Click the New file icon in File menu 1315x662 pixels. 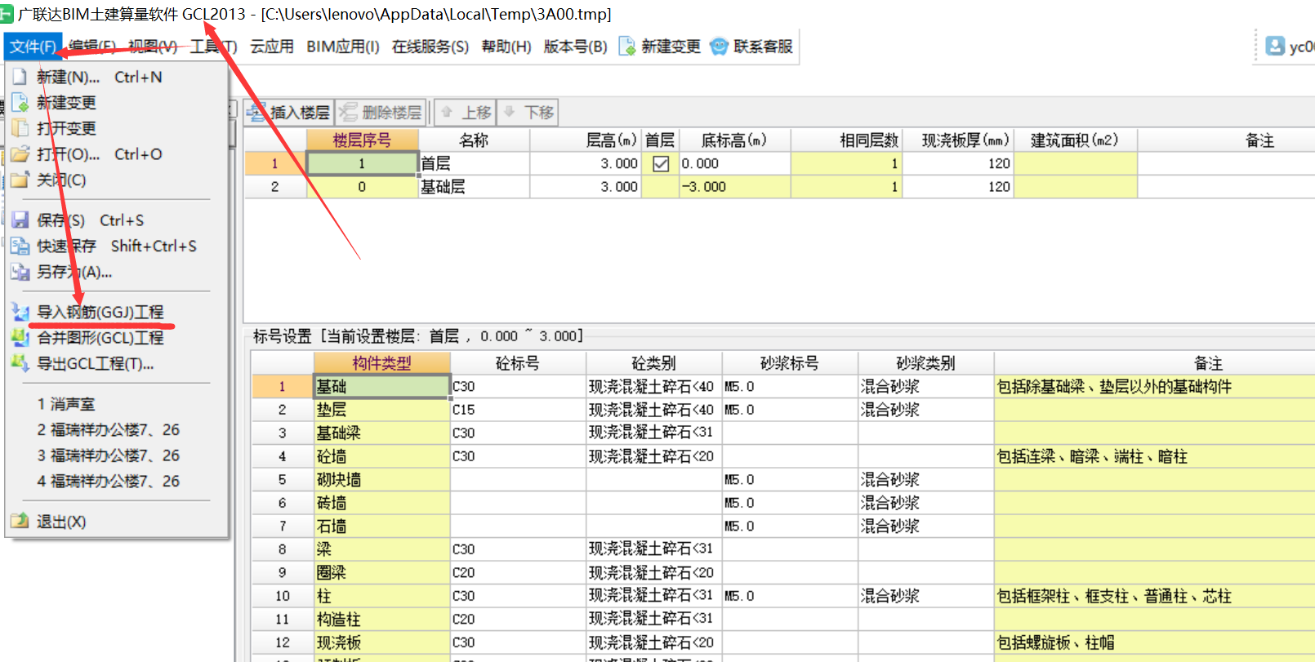(20, 77)
